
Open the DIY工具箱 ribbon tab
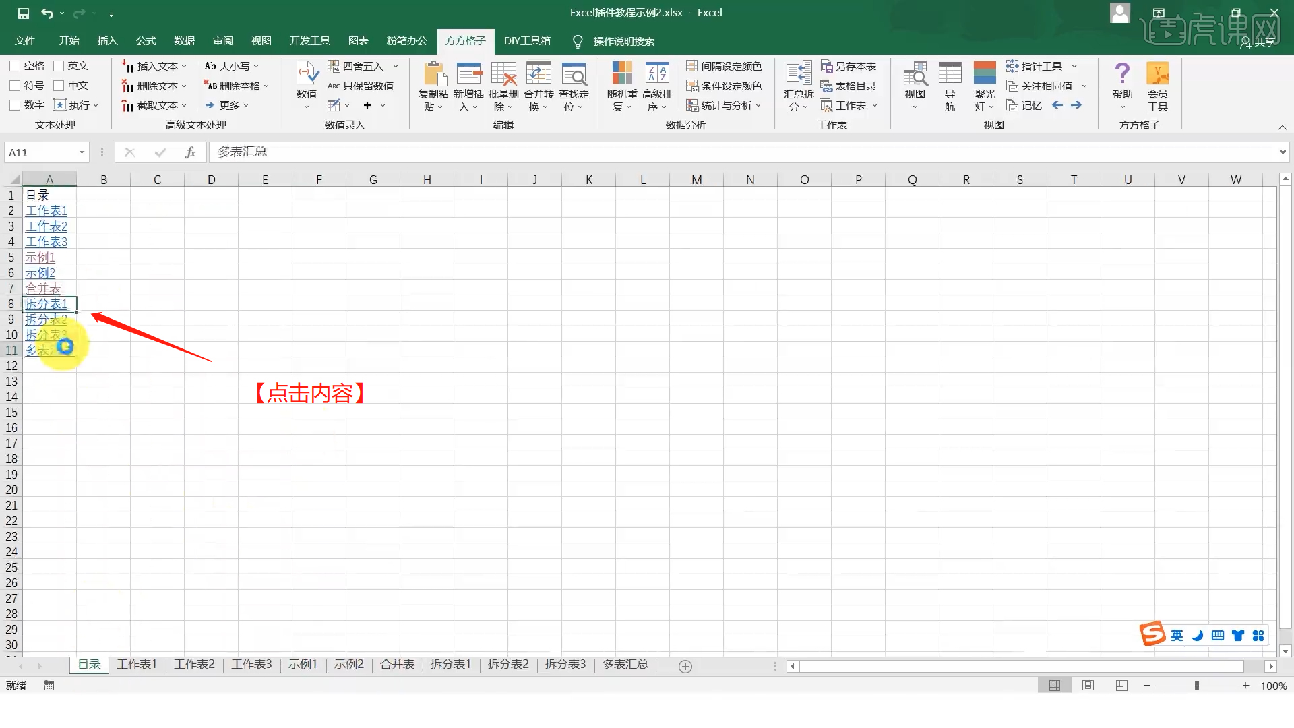527,41
